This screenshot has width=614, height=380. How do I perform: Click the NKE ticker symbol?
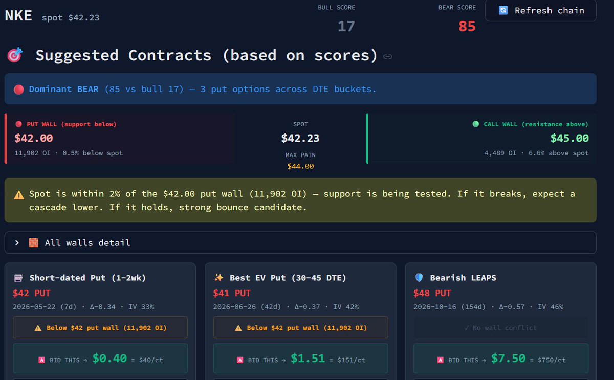[18, 16]
